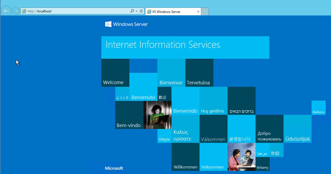Click the Korean 환영합니다 tile

(241, 129)
